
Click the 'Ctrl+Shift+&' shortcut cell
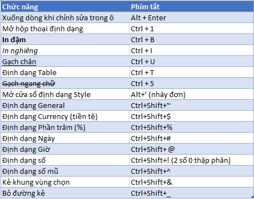coord(191,182)
